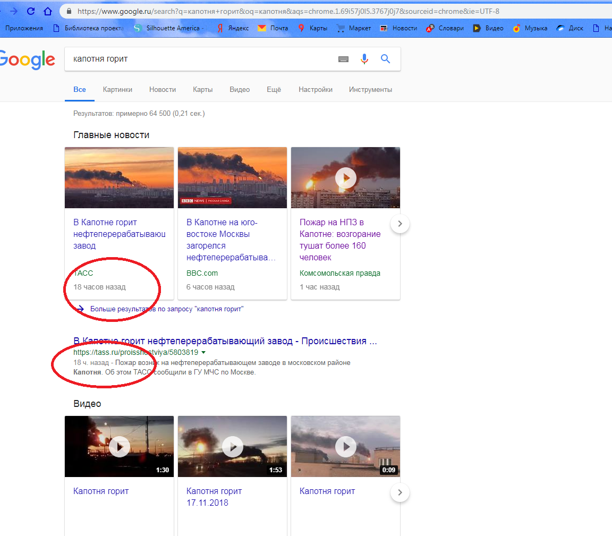Open the Ещё menu

tap(274, 89)
